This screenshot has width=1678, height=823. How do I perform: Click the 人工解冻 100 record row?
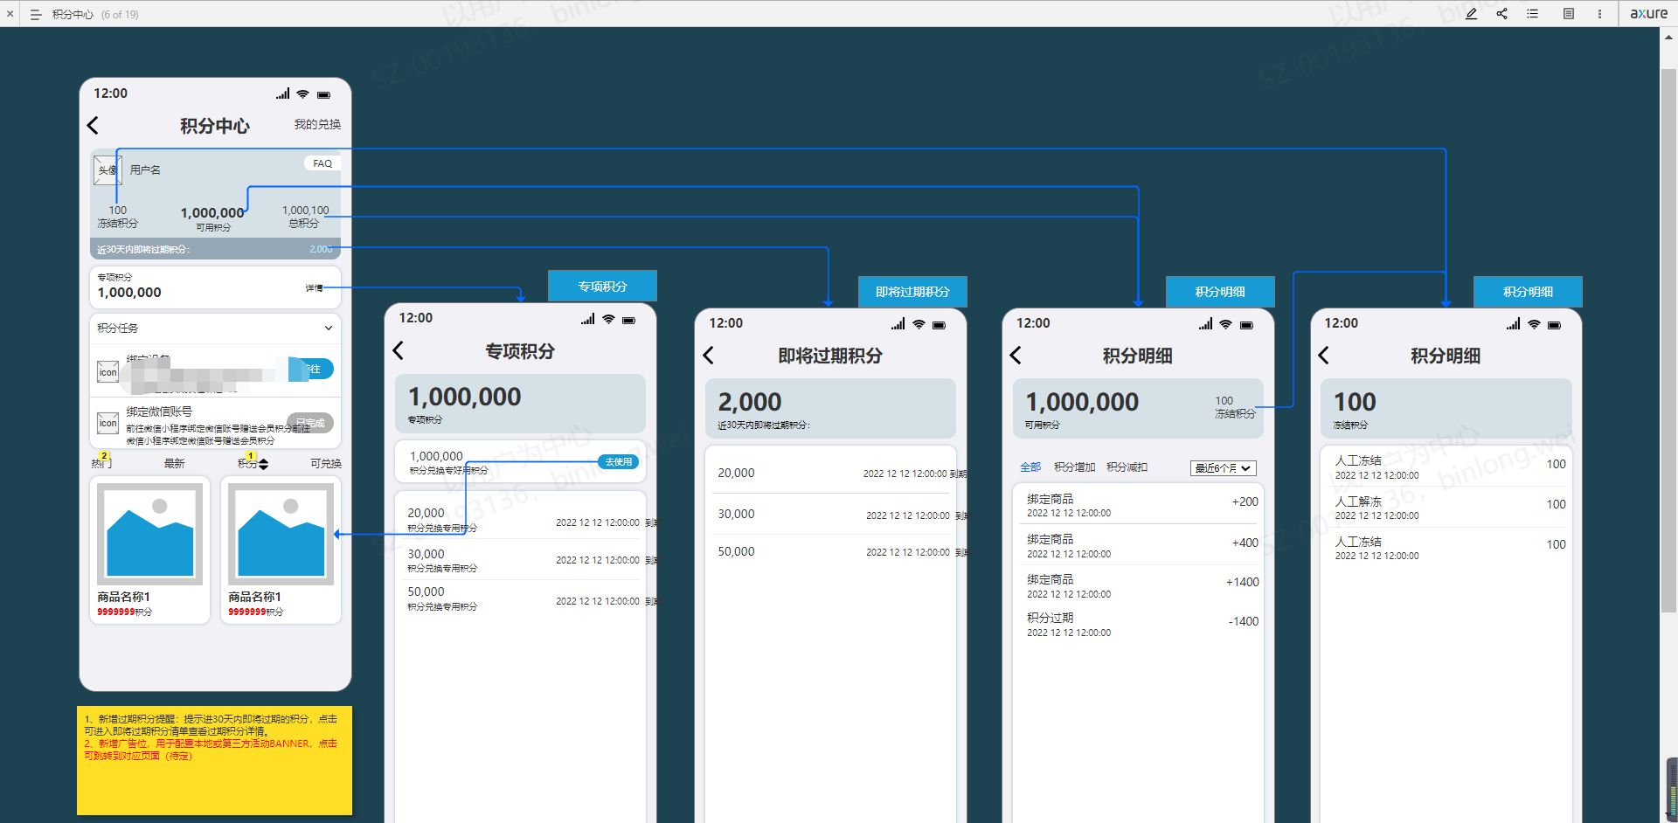pos(1446,508)
